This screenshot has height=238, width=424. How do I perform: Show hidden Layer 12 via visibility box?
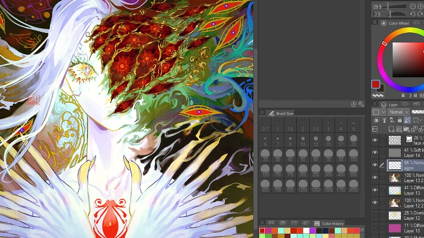click(375, 215)
